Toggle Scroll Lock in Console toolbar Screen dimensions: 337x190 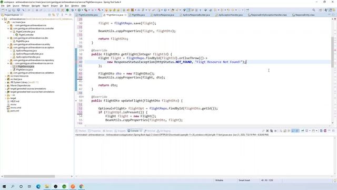pos(285,131)
